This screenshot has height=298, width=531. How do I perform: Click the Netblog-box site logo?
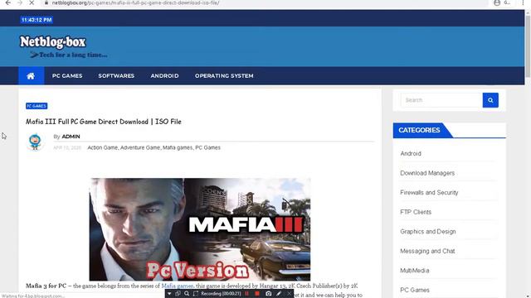point(53,42)
